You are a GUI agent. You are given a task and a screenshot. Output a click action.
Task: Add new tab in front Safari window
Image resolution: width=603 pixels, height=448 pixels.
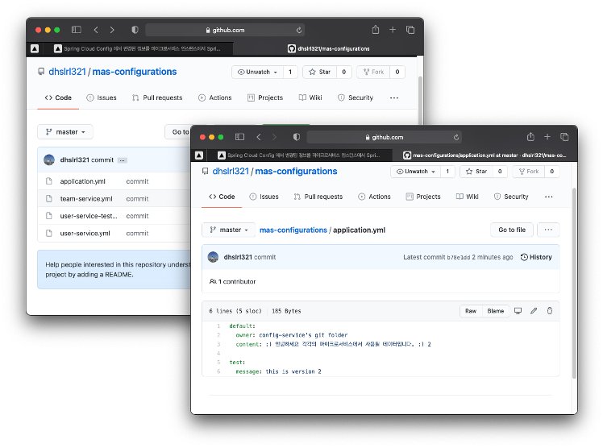coord(547,137)
